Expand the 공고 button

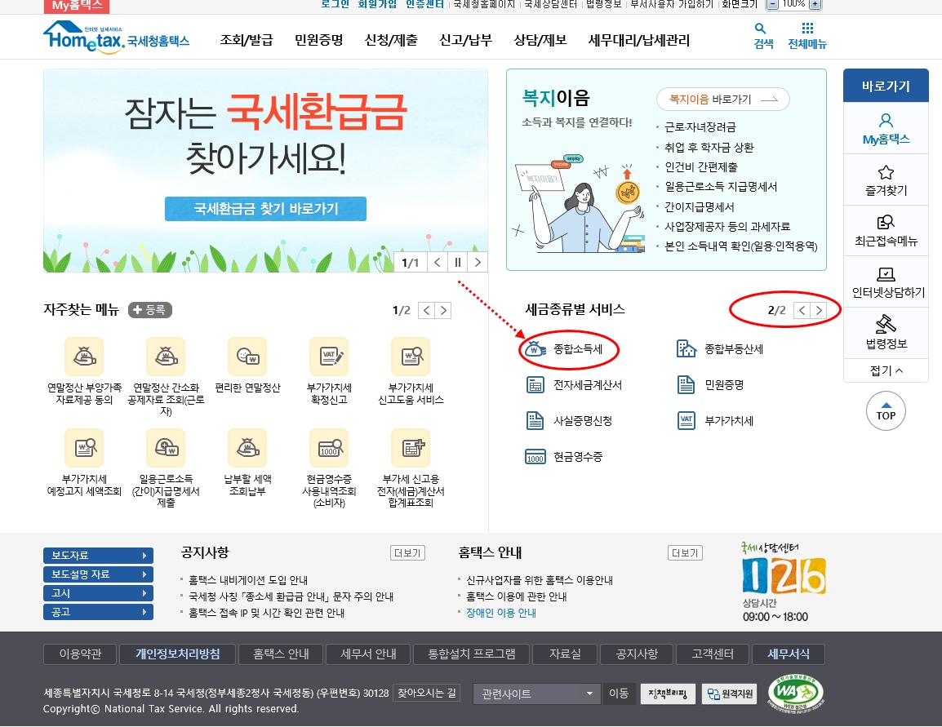[x=98, y=612]
